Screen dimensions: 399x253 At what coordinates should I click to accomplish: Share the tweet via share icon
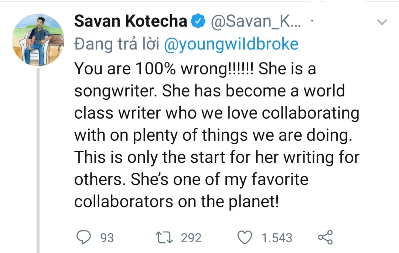click(x=325, y=237)
